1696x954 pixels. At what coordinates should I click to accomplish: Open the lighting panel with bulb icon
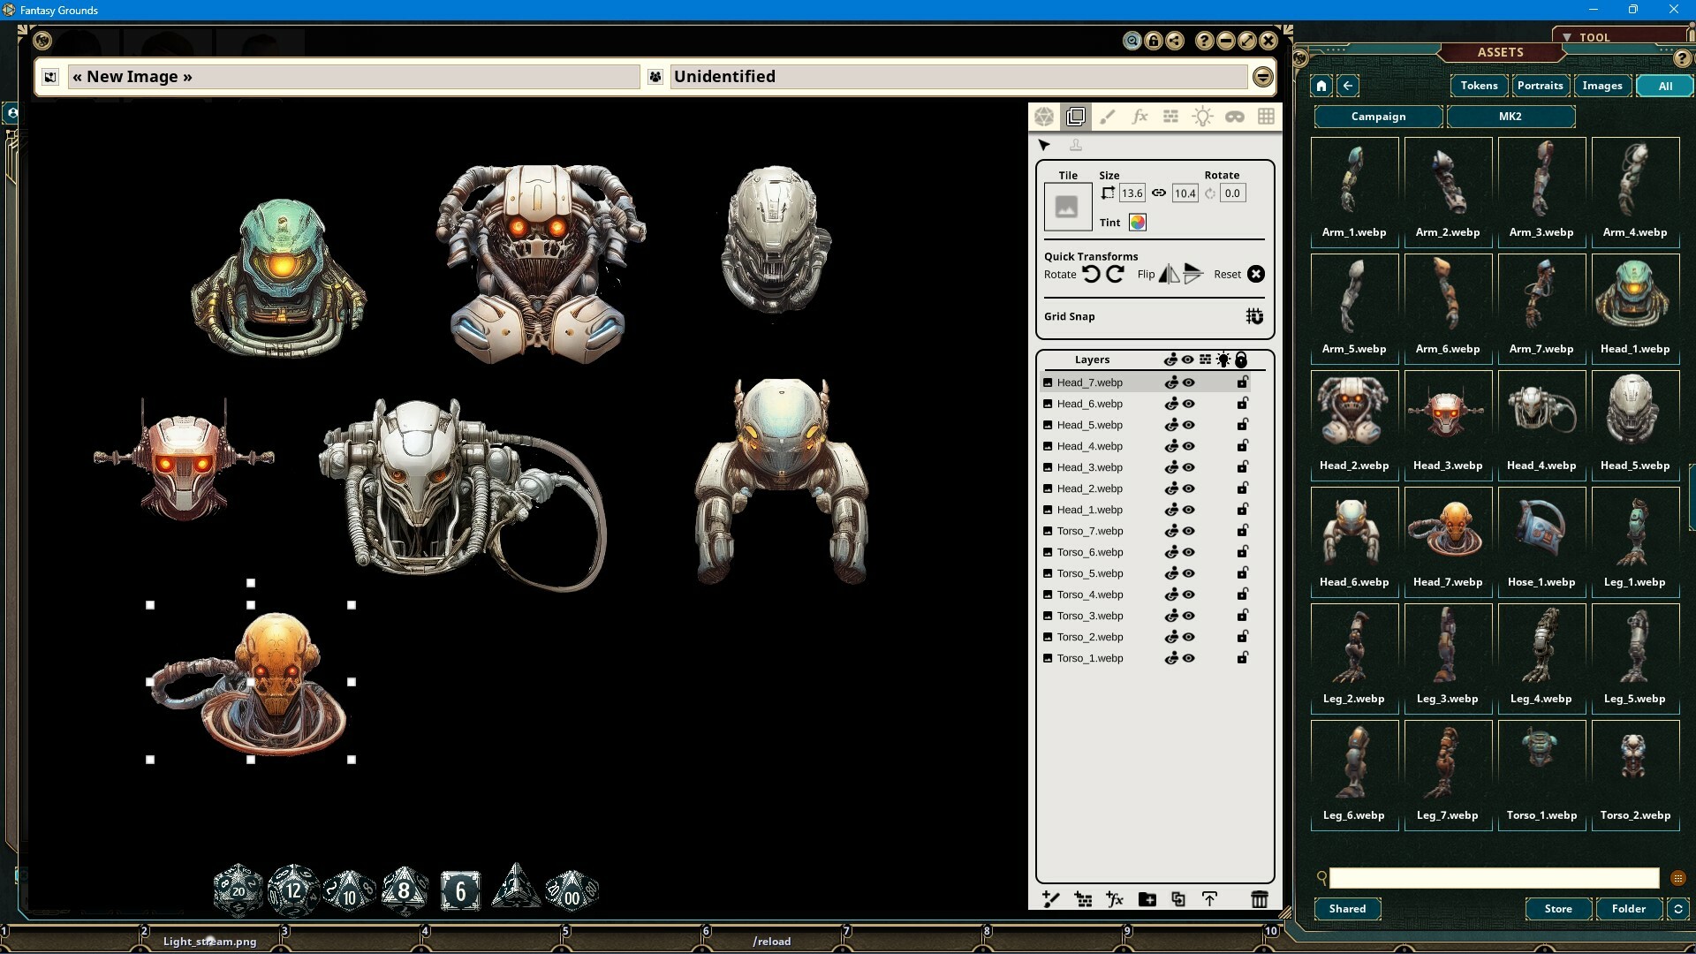(1202, 116)
